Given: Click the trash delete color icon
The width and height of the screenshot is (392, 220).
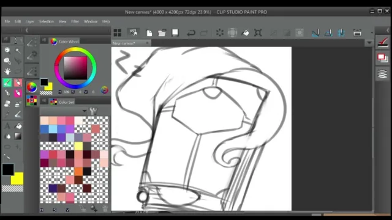Looking at the screenshot, I should click(x=105, y=208).
